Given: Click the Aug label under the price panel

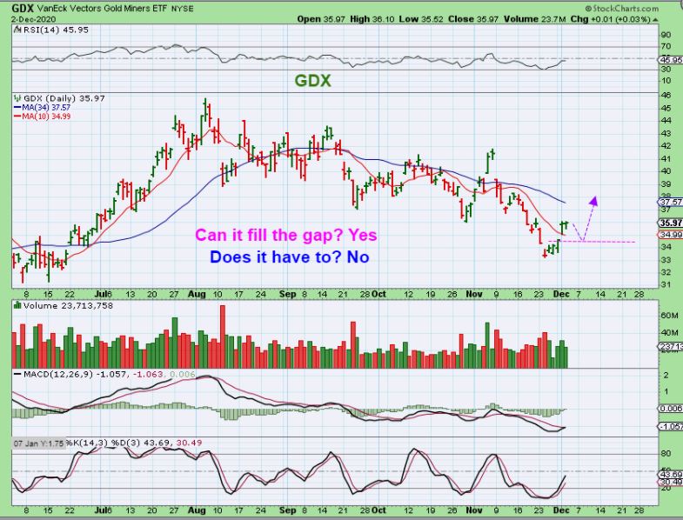Looking at the screenshot, I should (197, 295).
